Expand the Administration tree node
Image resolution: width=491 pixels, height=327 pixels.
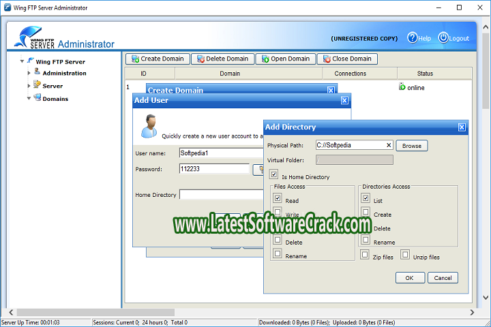[29, 73]
